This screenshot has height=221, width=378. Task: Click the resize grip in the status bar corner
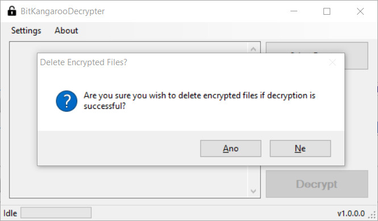373,214
